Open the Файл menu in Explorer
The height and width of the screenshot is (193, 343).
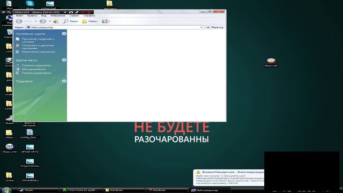pos(19,16)
